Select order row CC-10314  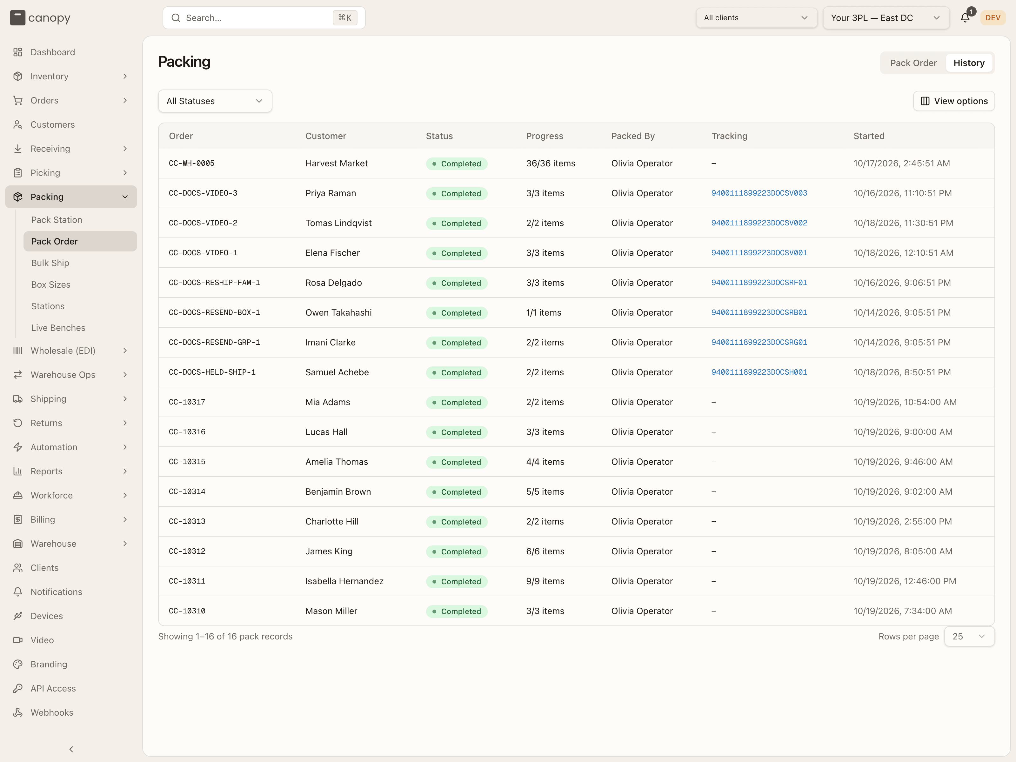coord(576,492)
